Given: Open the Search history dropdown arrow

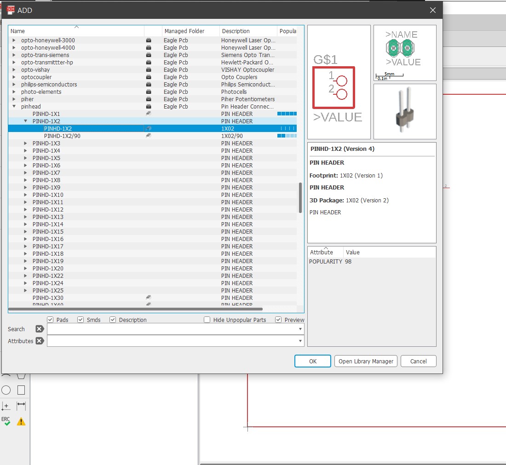Looking at the screenshot, I should click(300, 329).
